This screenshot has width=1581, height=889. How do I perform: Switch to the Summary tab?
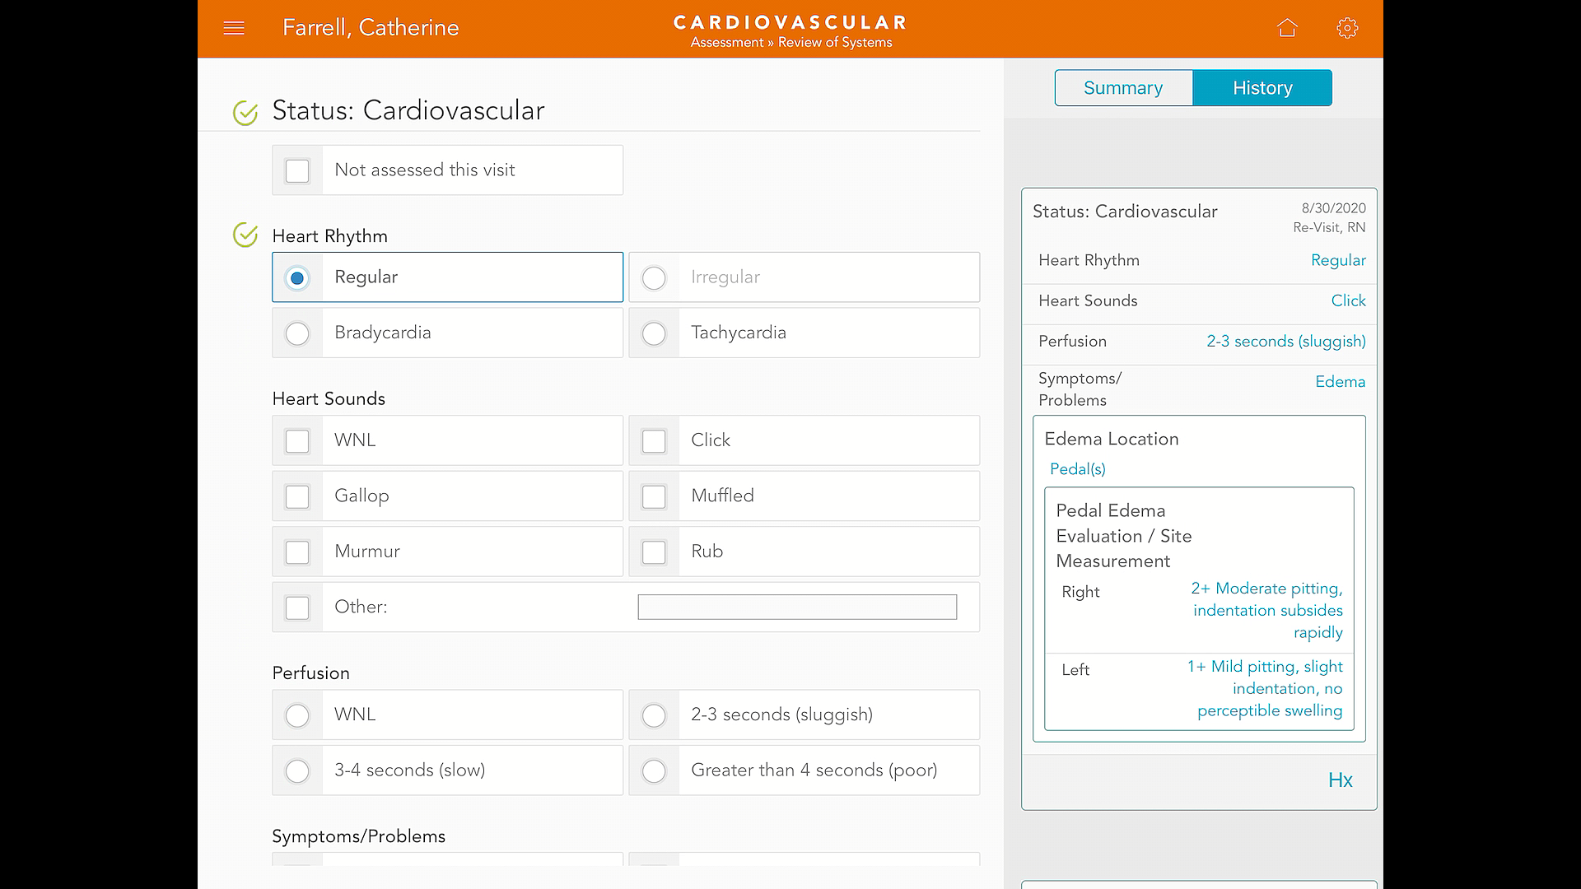point(1123,88)
